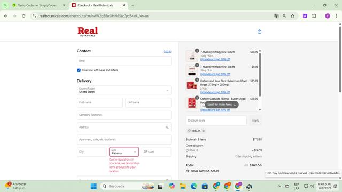This screenshot has width=342, height=192.
Task: Click the Kratom and Kava Shot thumbnail
Action: click(x=192, y=85)
